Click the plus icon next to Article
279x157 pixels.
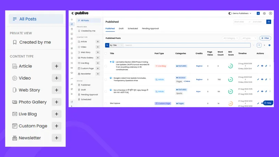point(56,66)
